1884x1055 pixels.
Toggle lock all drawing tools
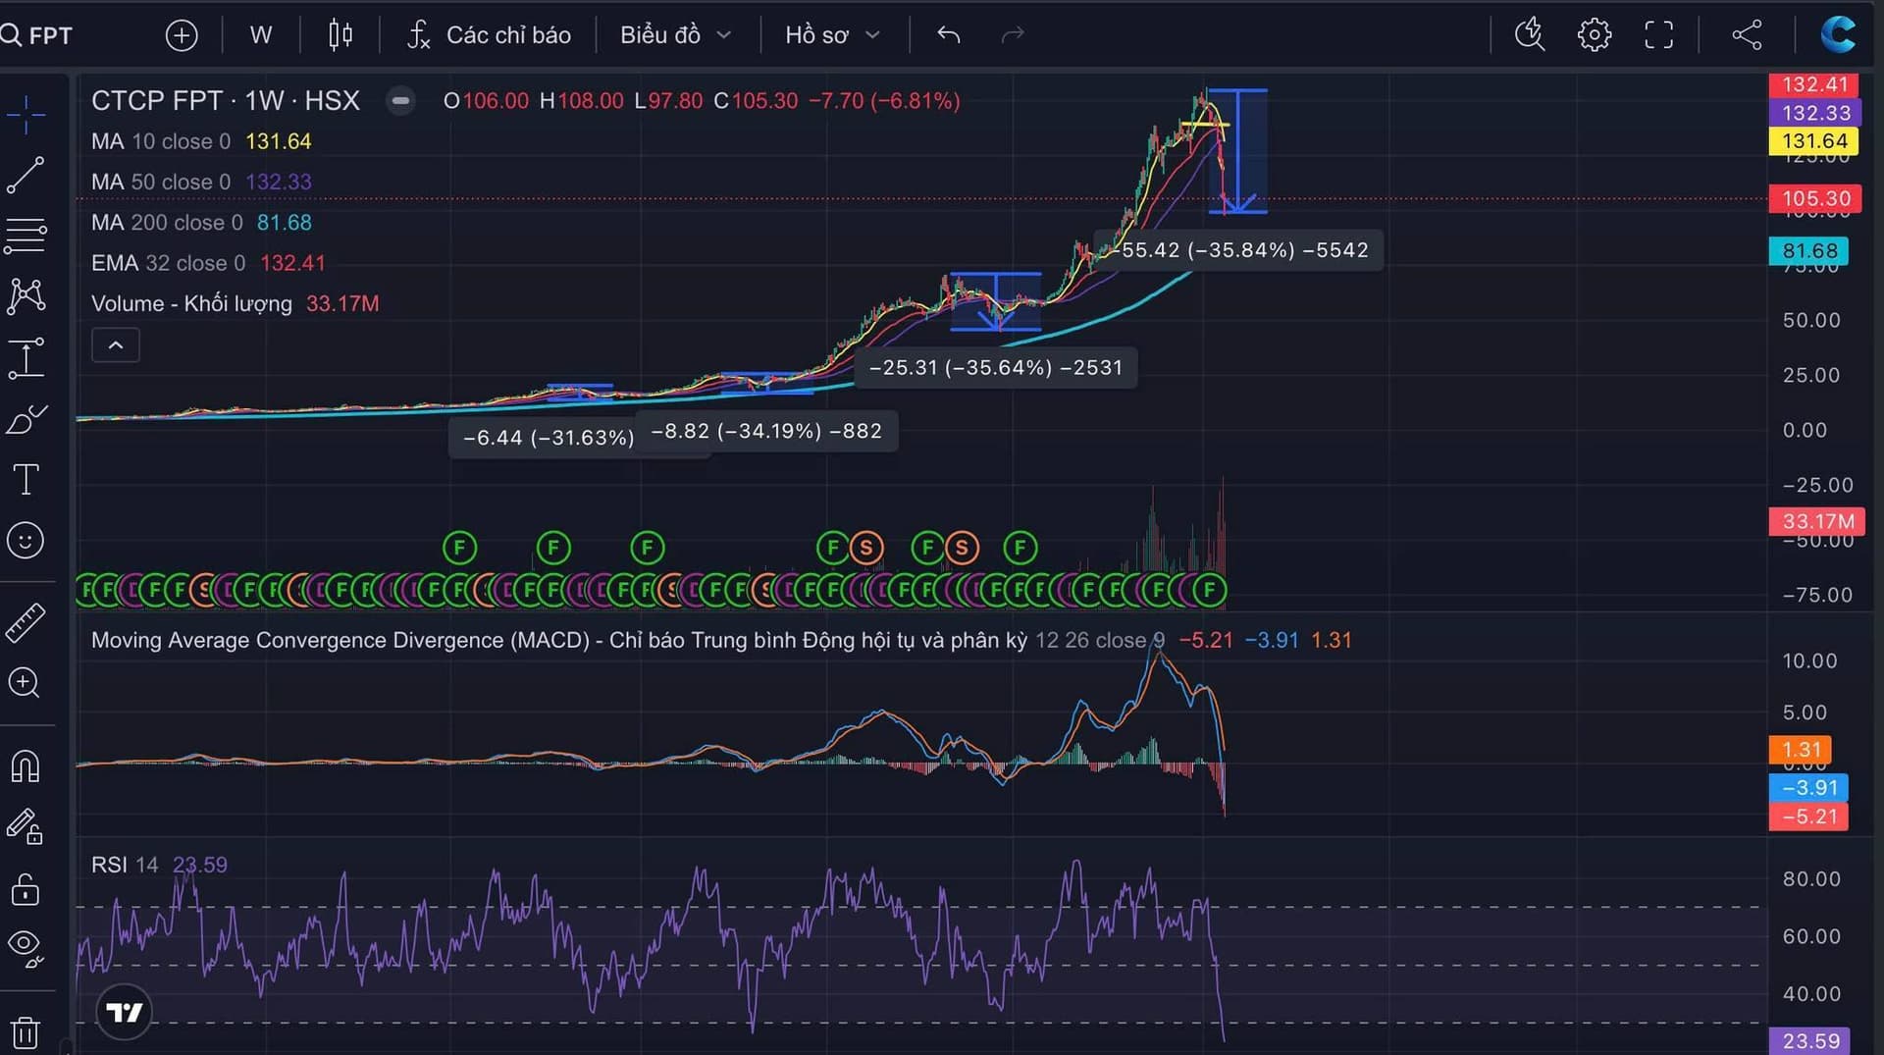(26, 889)
